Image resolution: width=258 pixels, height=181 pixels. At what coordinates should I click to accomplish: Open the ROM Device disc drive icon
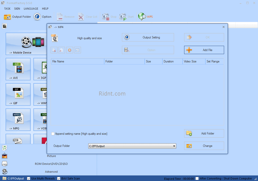(5, 164)
